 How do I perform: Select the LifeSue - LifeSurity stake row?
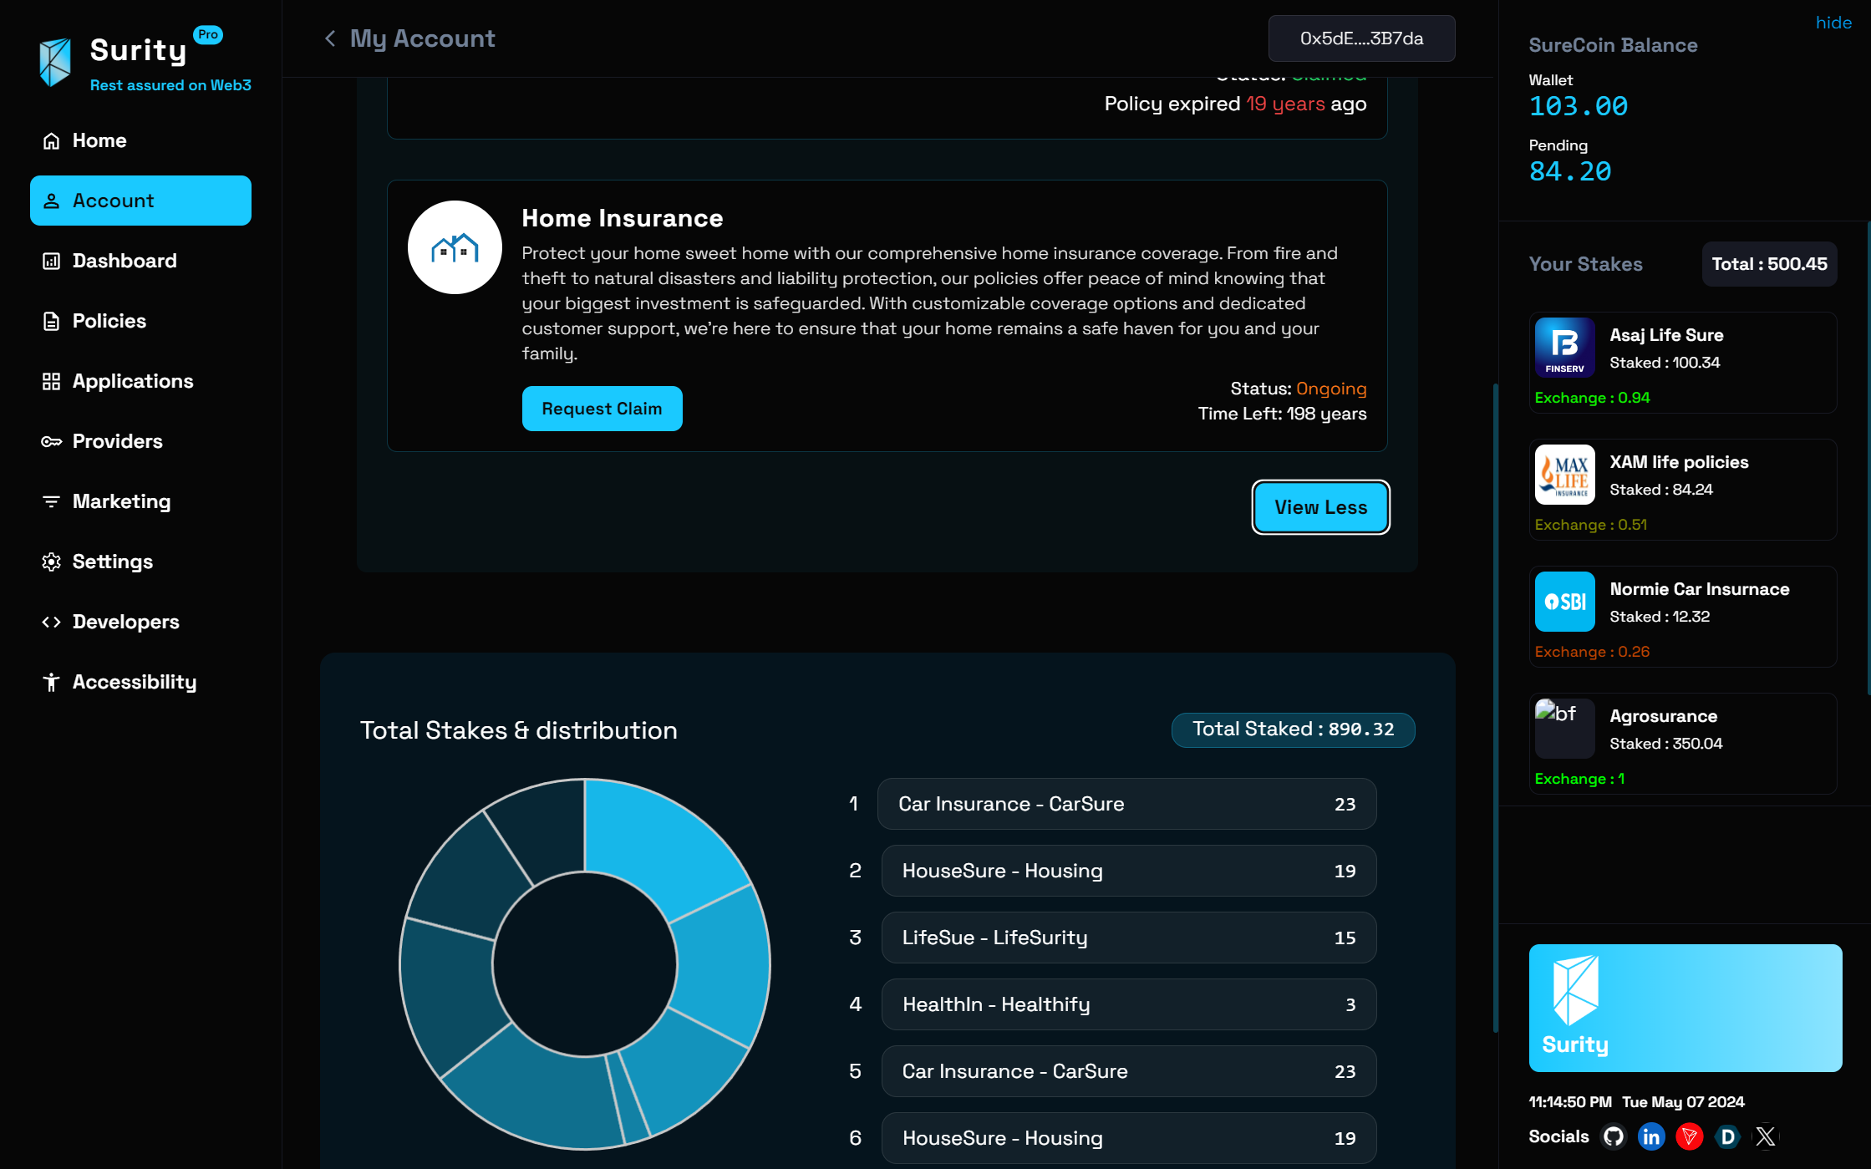tap(1128, 938)
